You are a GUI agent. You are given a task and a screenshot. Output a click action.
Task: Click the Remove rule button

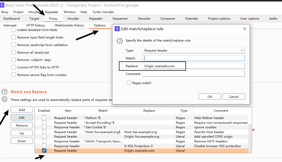point(22,125)
